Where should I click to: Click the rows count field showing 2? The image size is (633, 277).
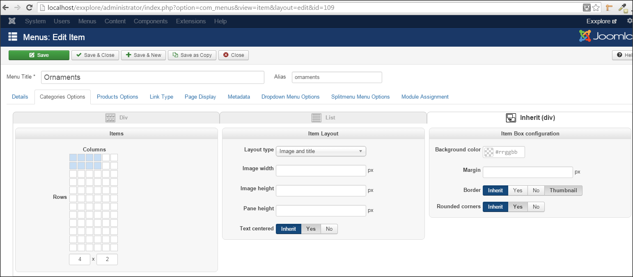tap(107, 259)
